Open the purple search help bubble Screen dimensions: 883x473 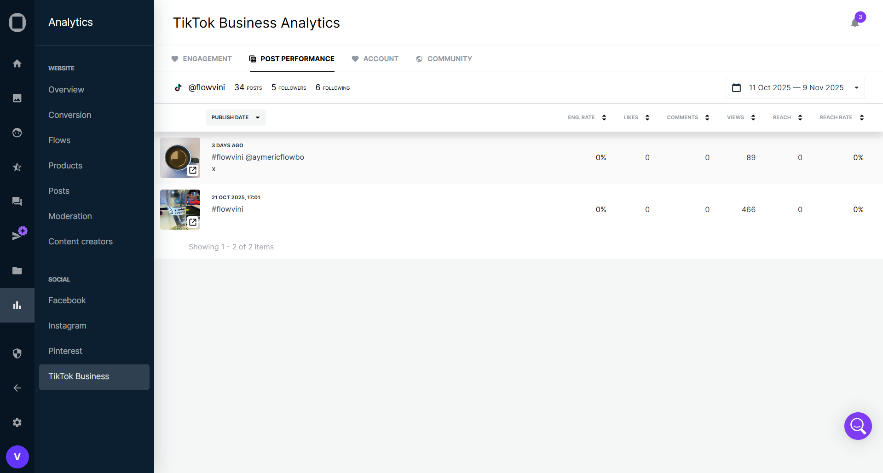click(x=858, y=426)
